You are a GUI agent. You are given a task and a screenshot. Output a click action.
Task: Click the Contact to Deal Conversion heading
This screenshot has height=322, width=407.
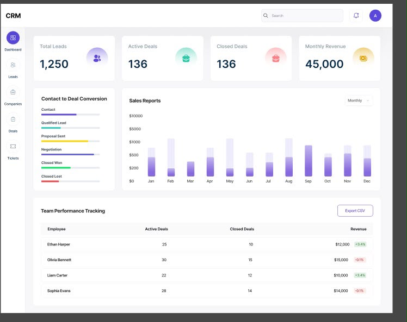74,99
